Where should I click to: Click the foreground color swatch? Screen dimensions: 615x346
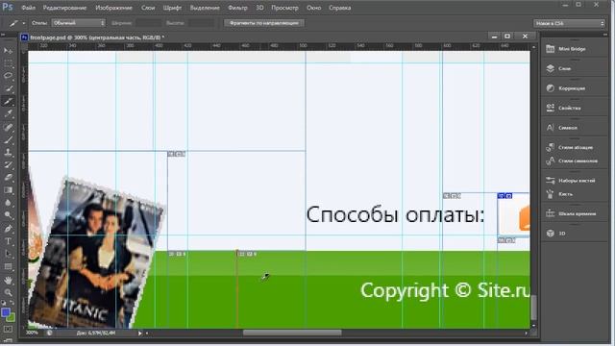[6, 312]
